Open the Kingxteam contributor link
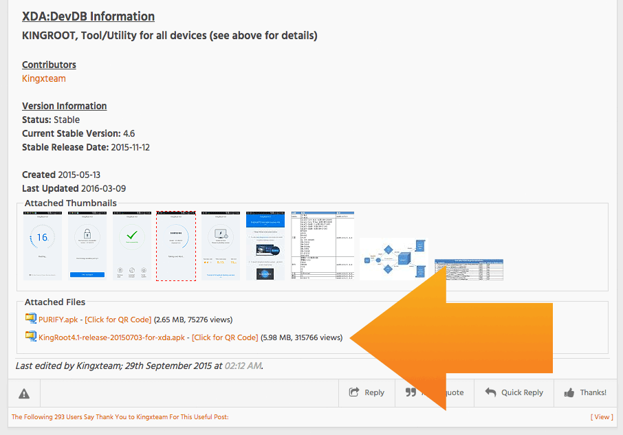This screenshot has height=435, width=623. (x=44, y=78)
